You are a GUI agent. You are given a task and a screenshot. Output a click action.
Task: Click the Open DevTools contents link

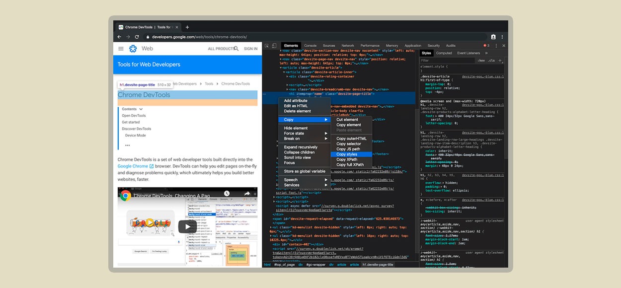(x=134, y=116)
